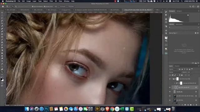Open the blend mode Normal dropdown
Screen dimensions: 200x112
point(175,72)
